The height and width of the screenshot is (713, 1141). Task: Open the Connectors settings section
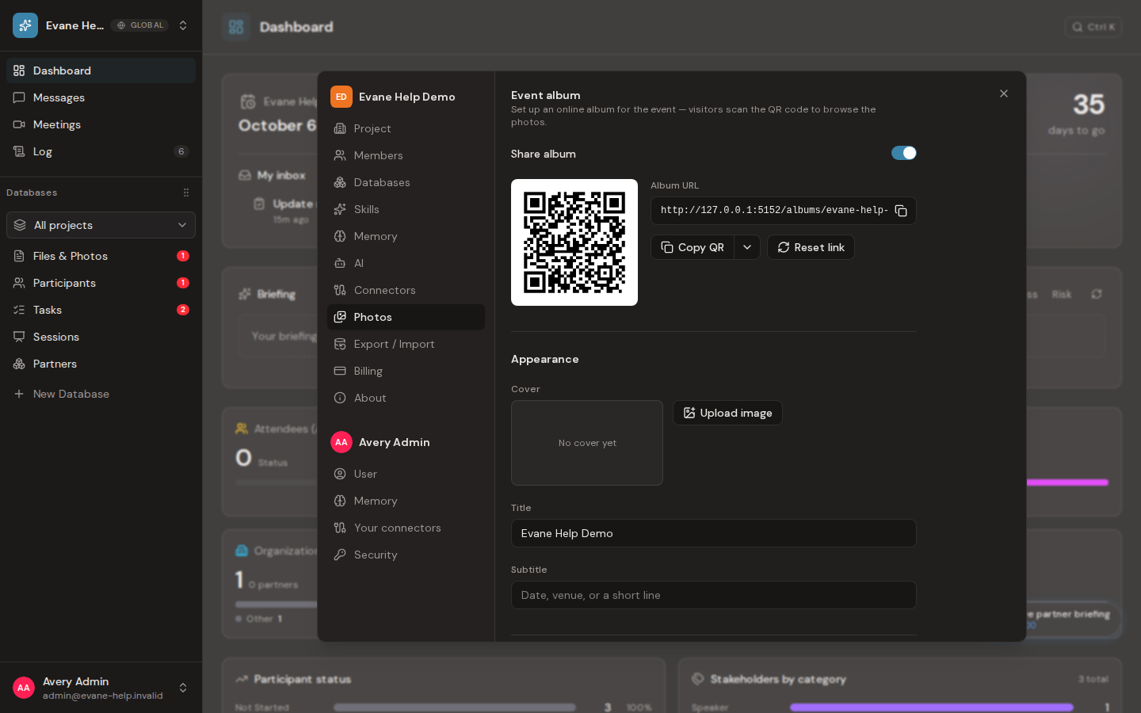[406, 290]
